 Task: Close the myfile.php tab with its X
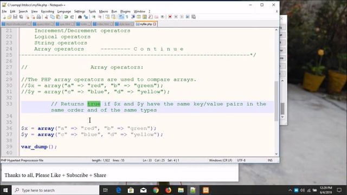click(x=155, y=24)
